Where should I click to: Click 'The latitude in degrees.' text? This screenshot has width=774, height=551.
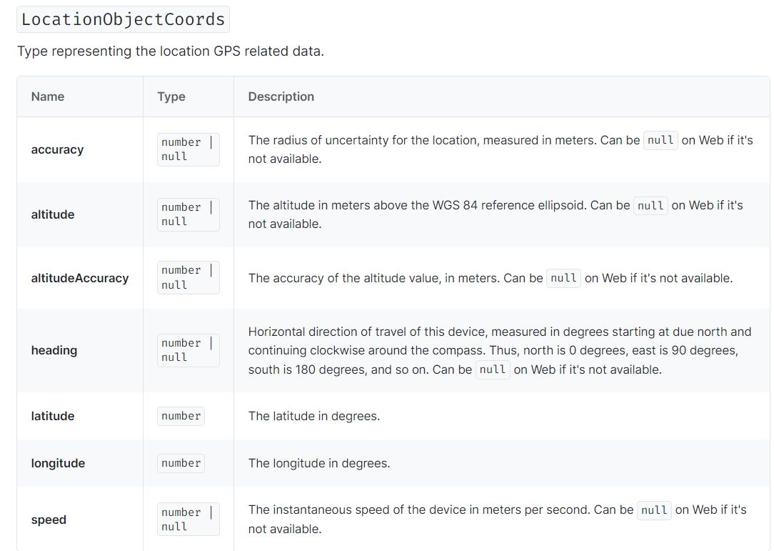(x=314, y=416)
